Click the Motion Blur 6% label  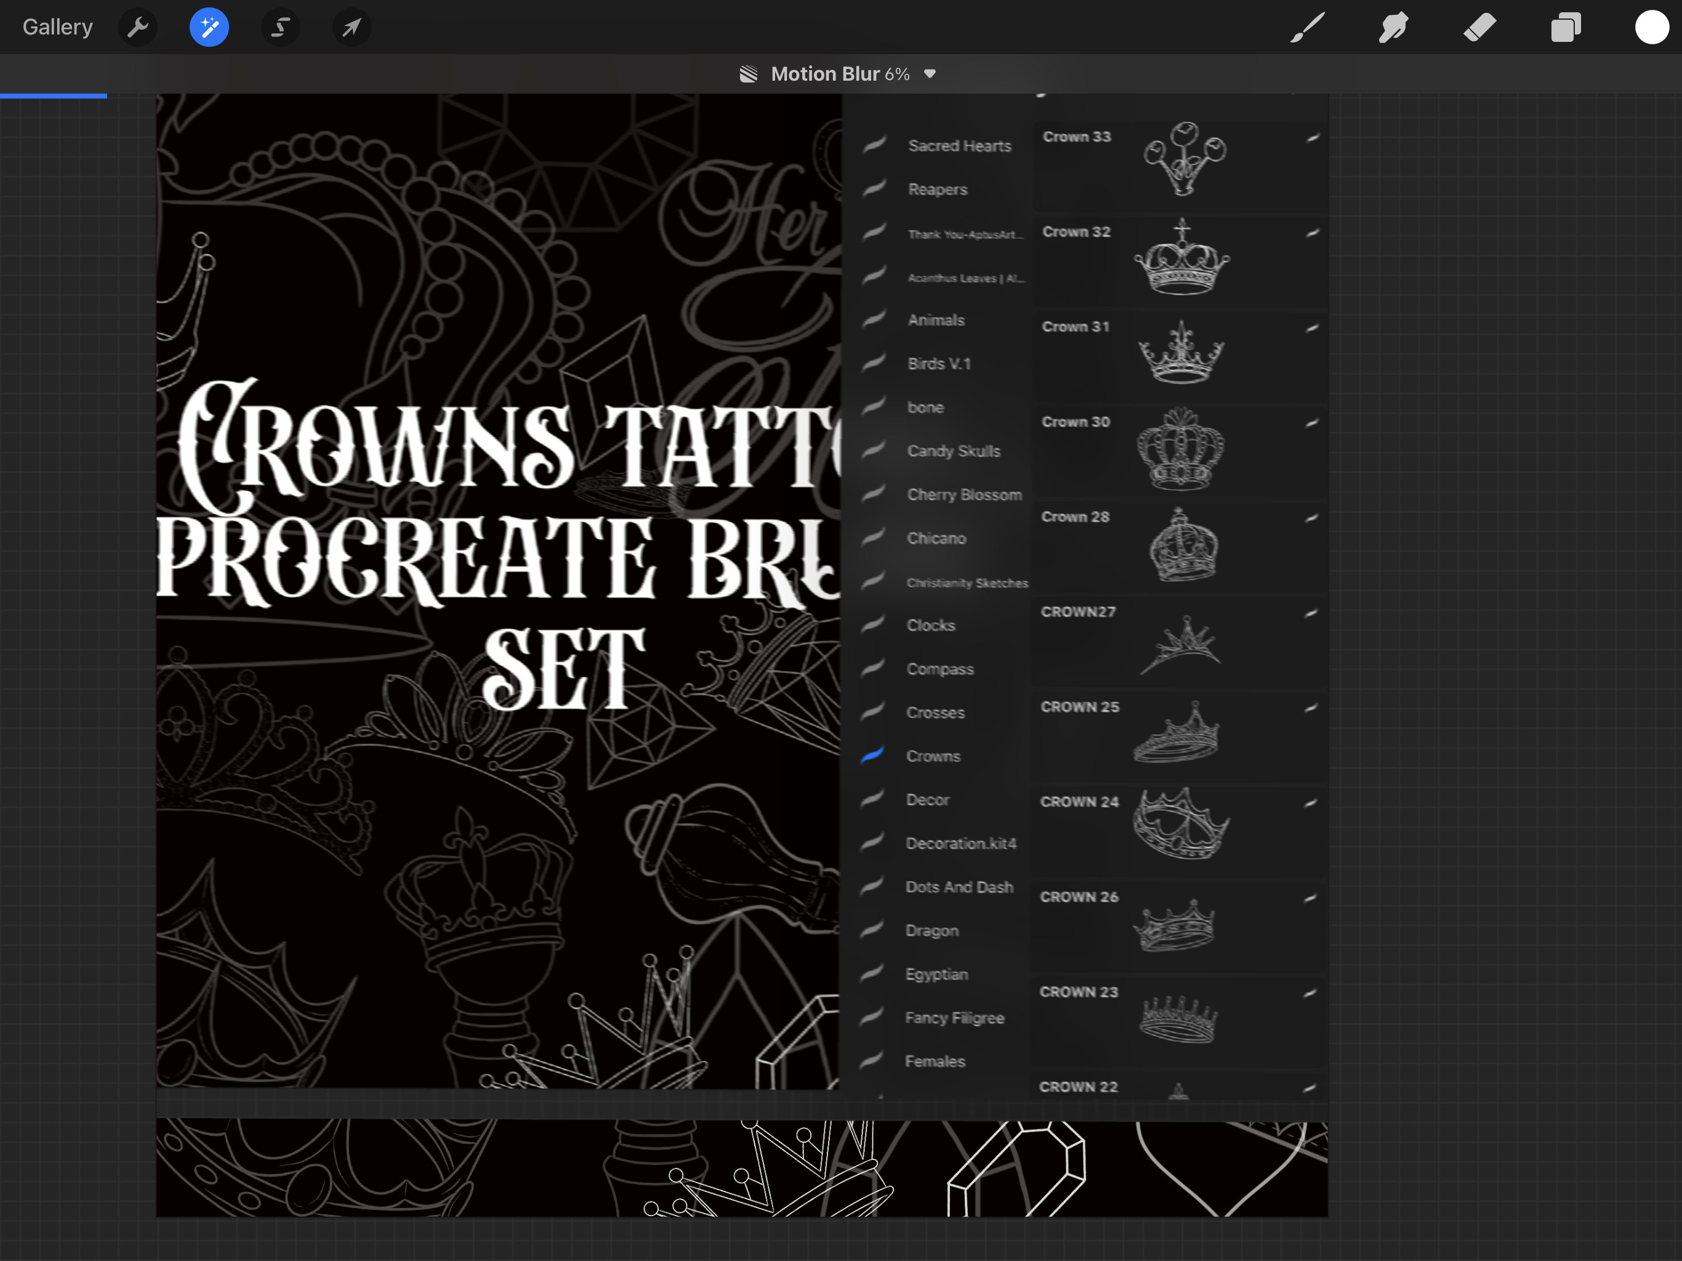point(840,74)
